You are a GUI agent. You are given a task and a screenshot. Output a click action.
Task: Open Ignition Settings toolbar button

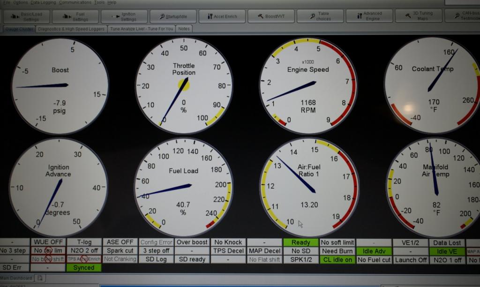[124, 16]
